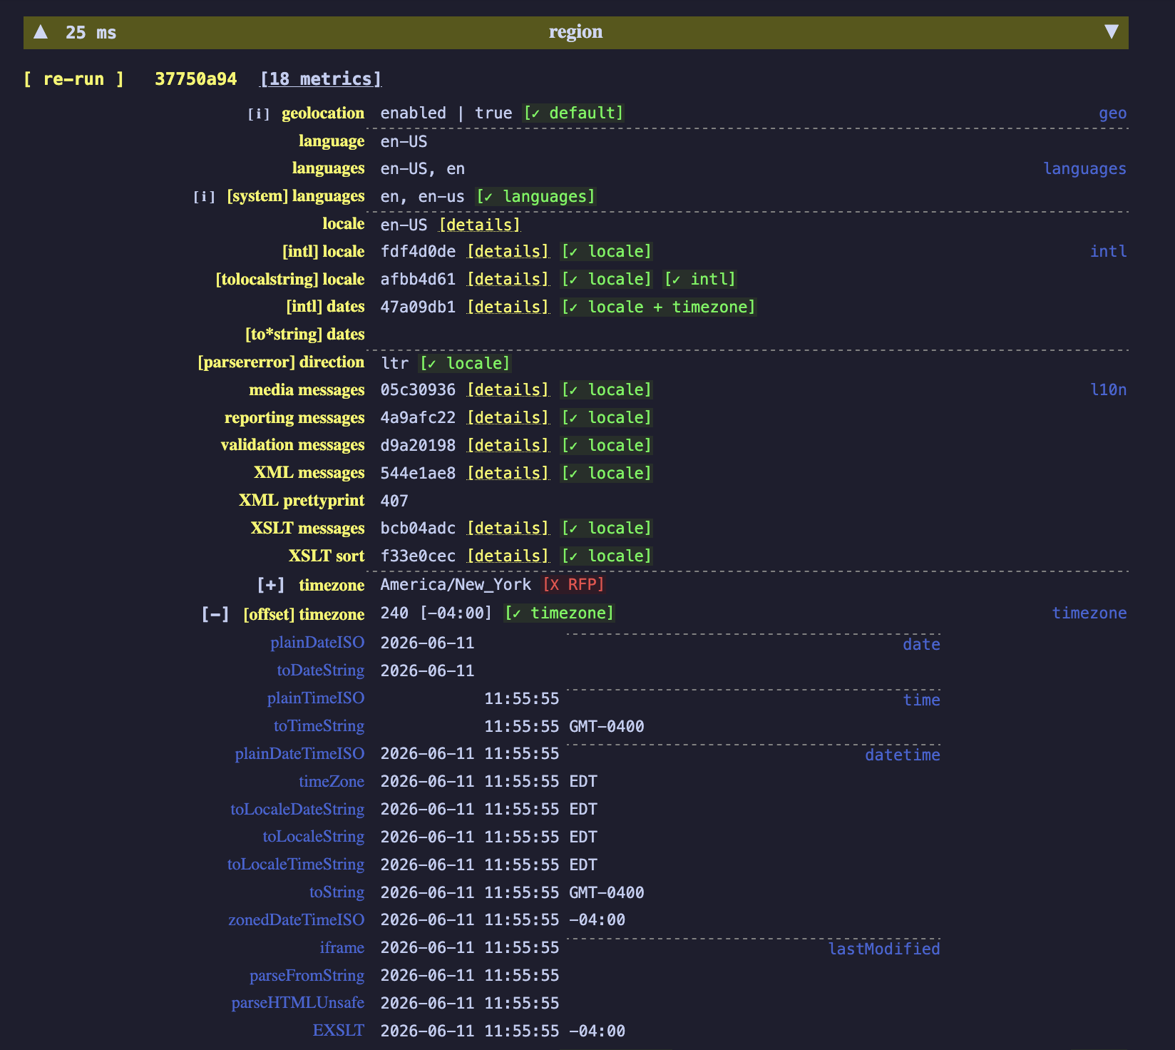Click the parseFromString label
This screenshot has height=1050, width=1175.
coord(307,976)
